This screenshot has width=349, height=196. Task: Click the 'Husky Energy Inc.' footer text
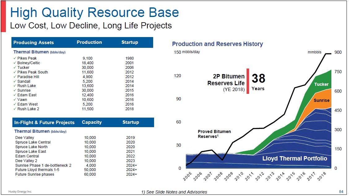tap(20, 192)
